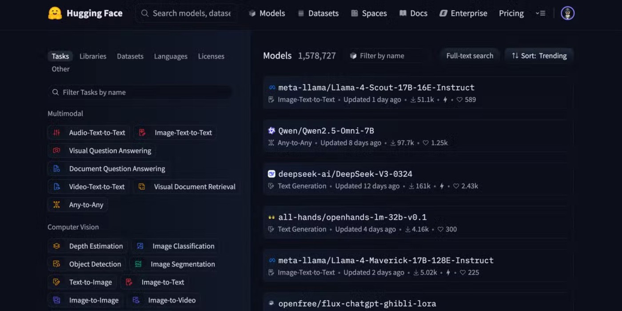Click the Meta logo beside Llama-4-Scout
The height and width of the screenshot is (311, 622).
[272, 88]
